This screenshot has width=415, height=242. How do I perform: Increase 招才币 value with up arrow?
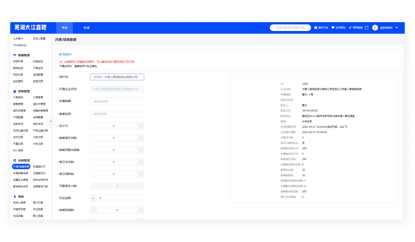click(140, 124)
